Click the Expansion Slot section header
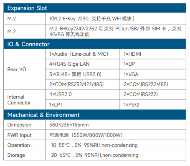 pyautogui.click(x=95, y=8)
